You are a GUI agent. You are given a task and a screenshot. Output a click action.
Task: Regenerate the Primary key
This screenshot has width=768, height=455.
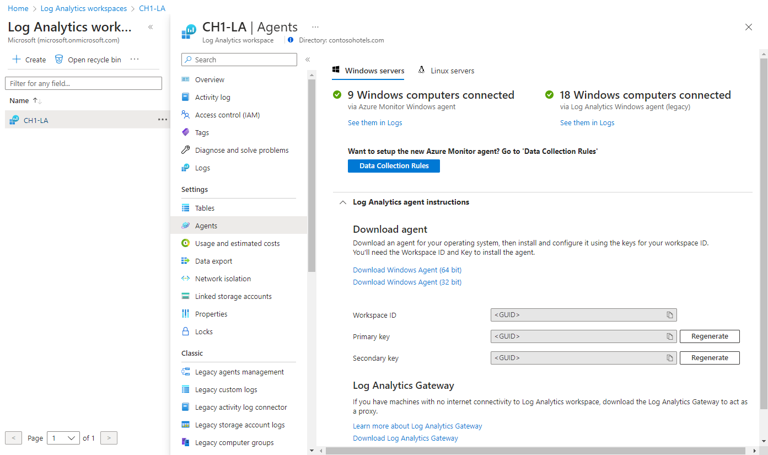click(x=710, y=336)
